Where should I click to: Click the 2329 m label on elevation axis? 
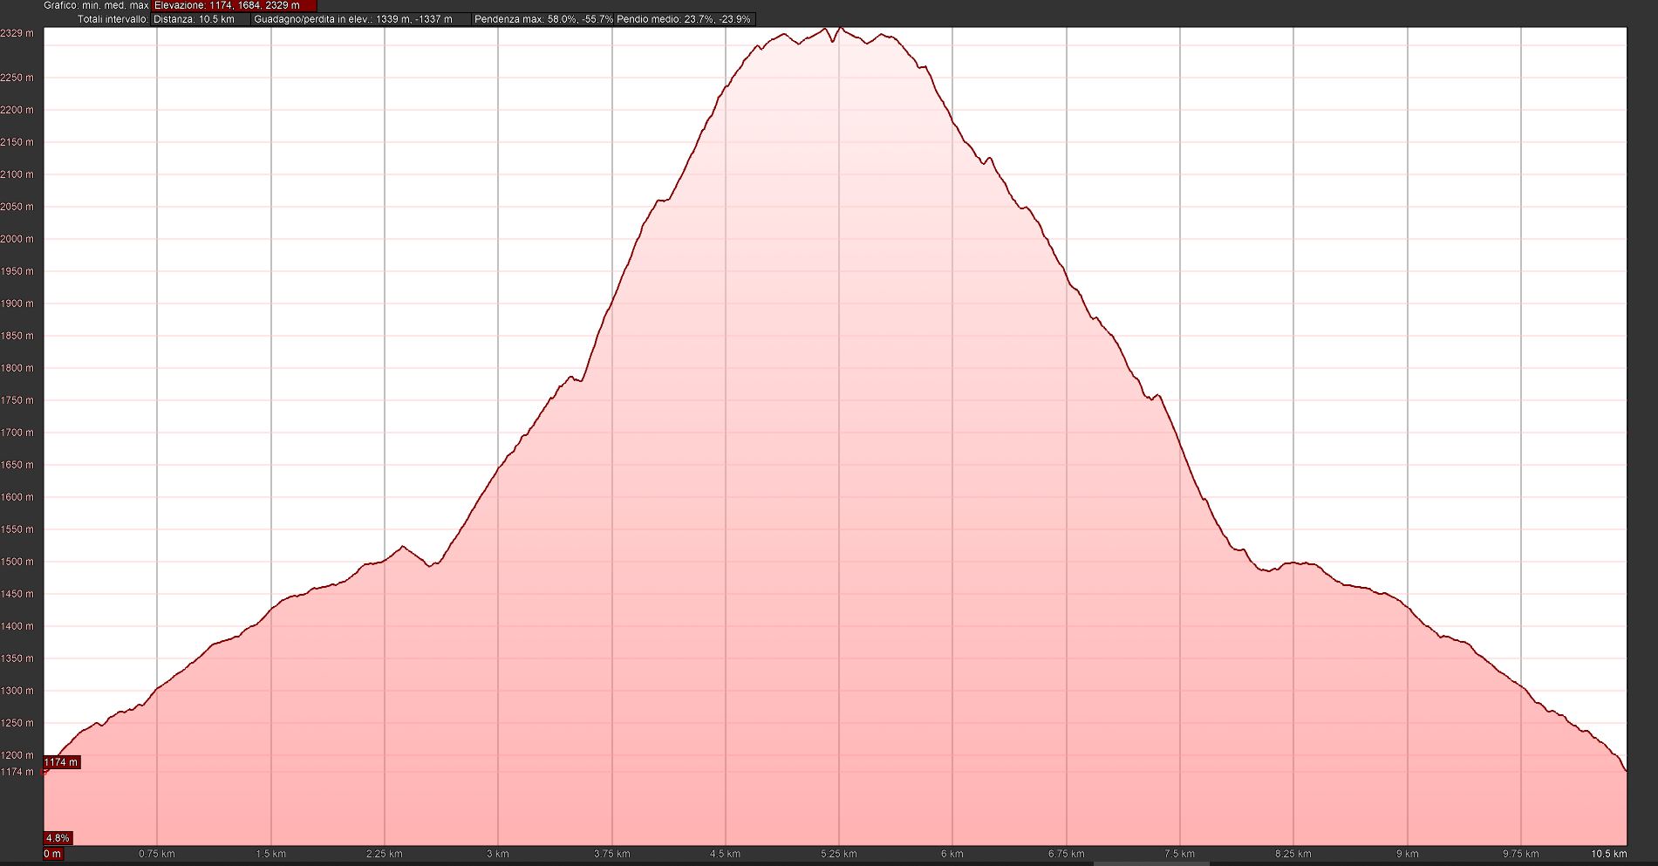pos(17,33)
